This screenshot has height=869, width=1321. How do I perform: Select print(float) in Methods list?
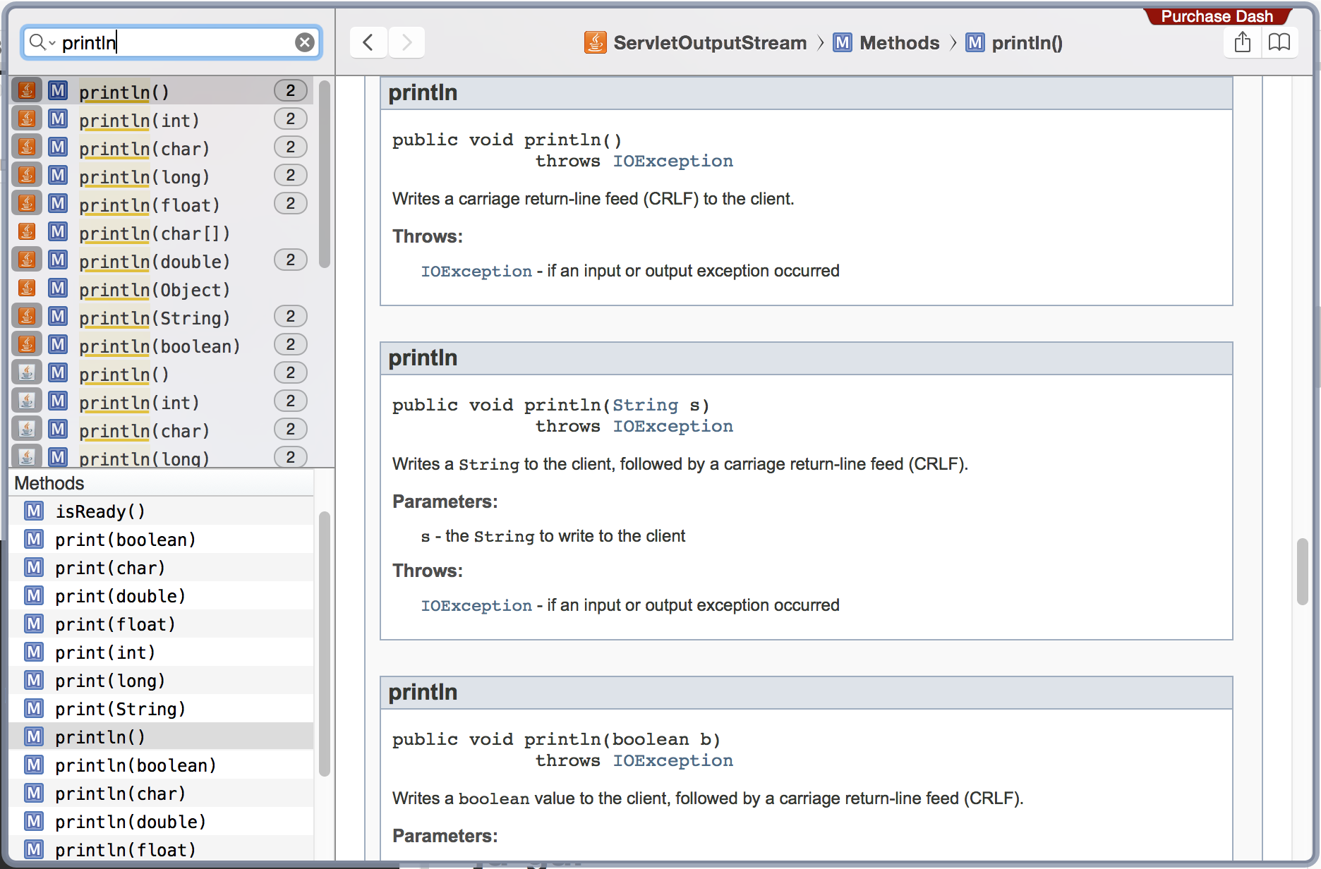point(161,624)
